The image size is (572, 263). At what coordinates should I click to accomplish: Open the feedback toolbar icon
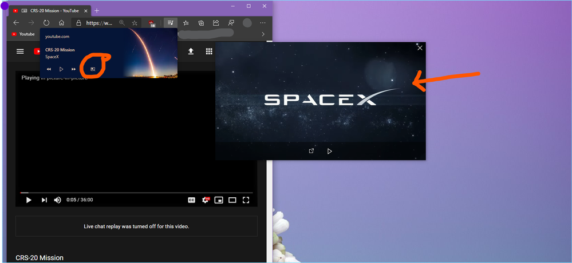tap(231, 23)
